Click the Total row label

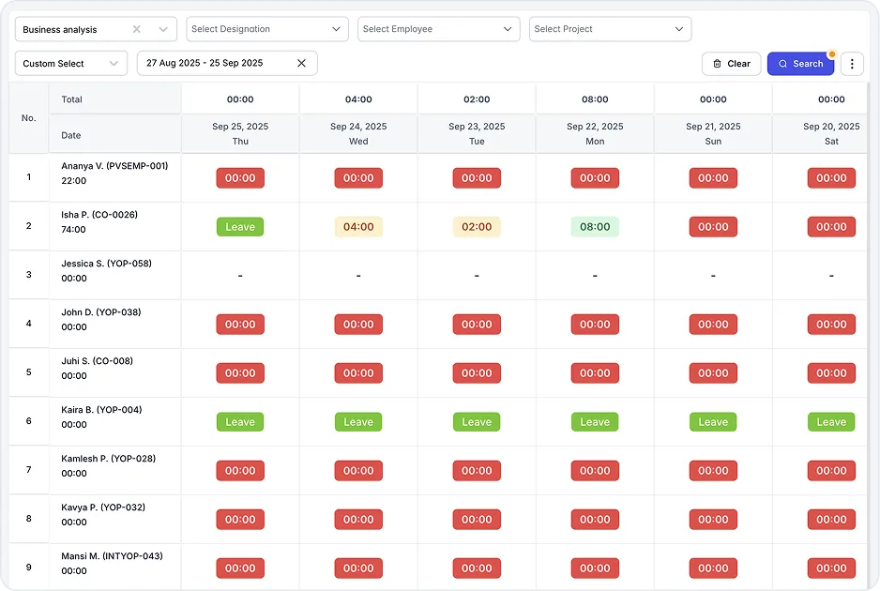72,99
